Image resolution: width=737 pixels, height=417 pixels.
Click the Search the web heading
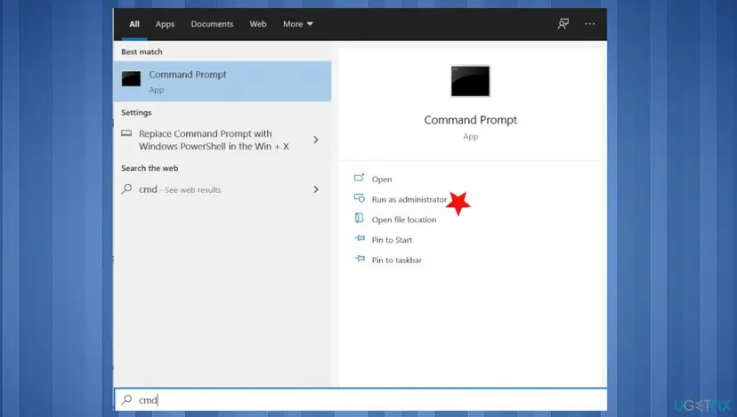coord(150,168)
